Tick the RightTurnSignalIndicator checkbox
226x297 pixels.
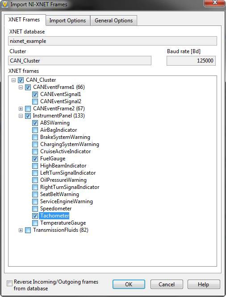(x=35, y=187)
